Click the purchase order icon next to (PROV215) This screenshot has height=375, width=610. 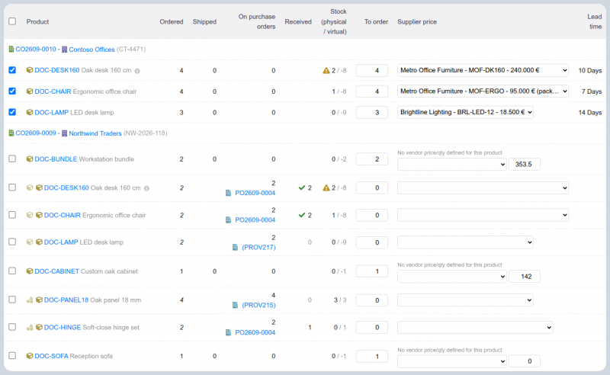pyautogui.click(x=235, y=306)
